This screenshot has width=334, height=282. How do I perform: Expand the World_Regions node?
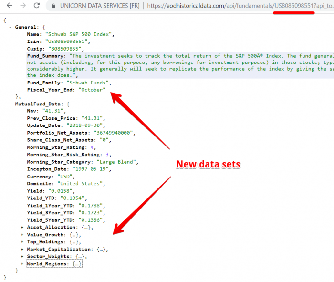pos(22,264)
